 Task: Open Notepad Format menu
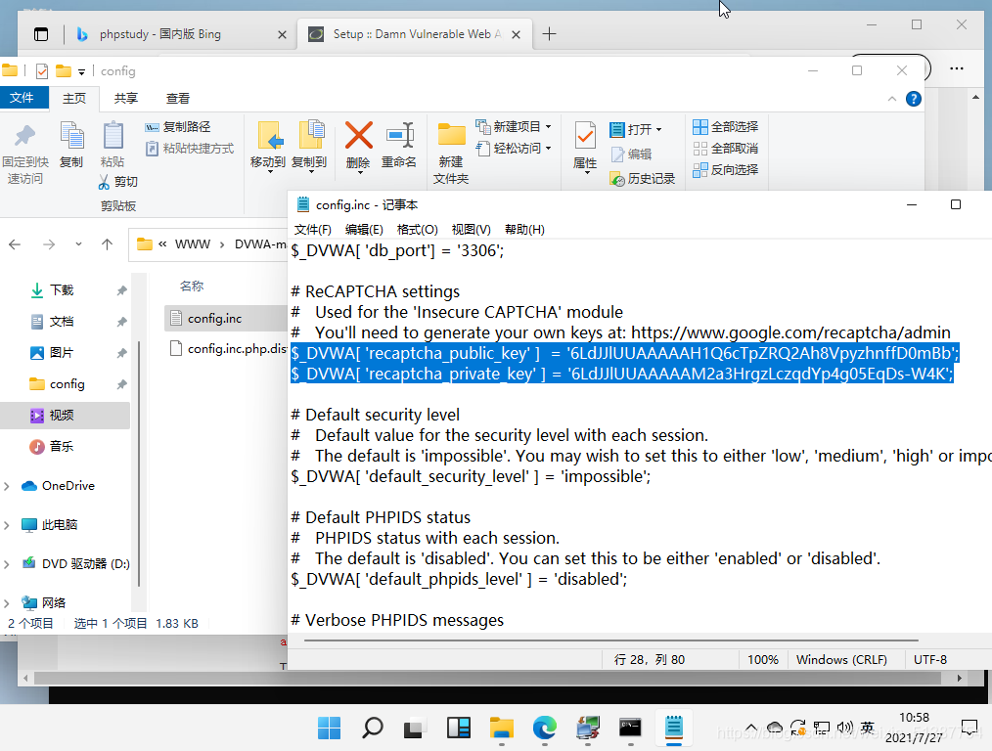[417, 230]
